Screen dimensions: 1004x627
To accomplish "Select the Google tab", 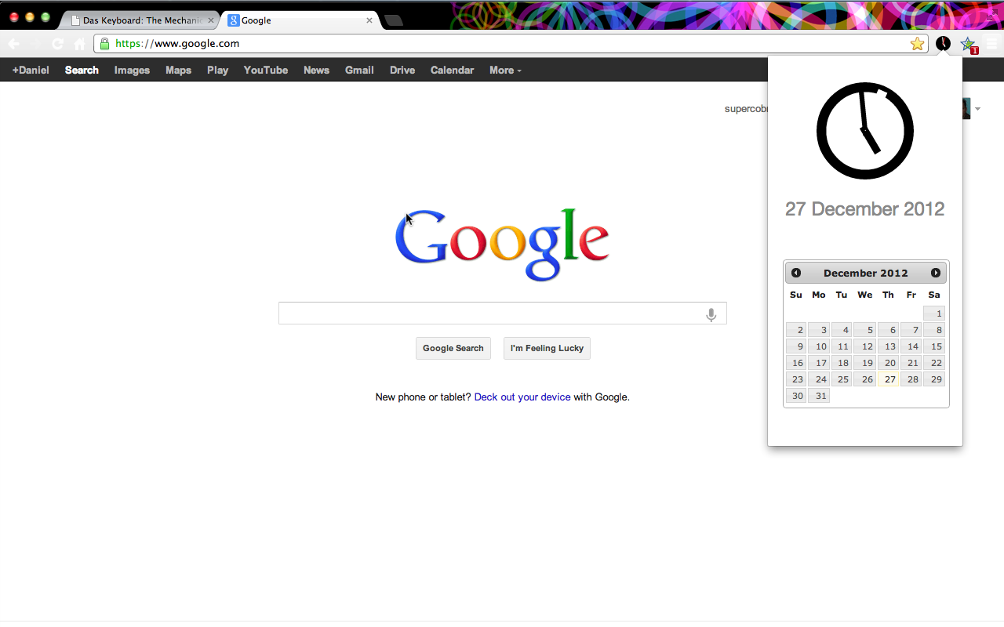I will coord(300,20).
